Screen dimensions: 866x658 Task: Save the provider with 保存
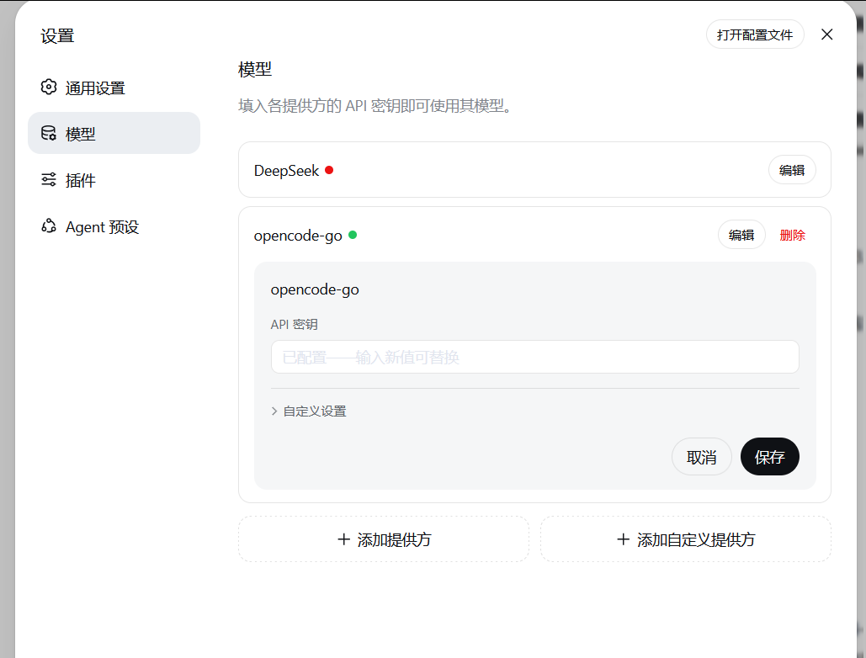(x=769, y=457)
